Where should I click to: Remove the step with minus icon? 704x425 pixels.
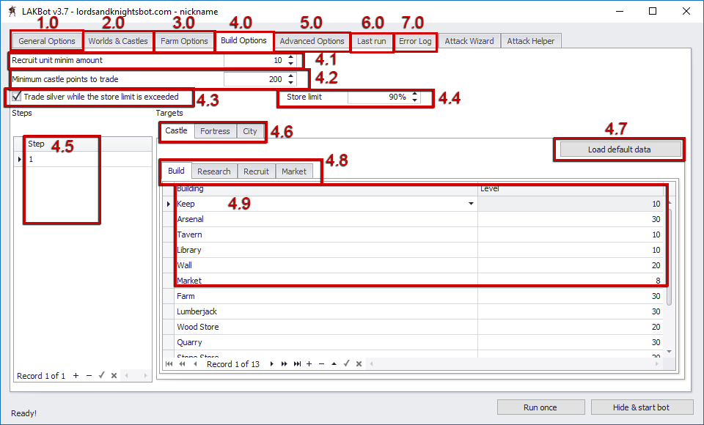click(89, 376)
